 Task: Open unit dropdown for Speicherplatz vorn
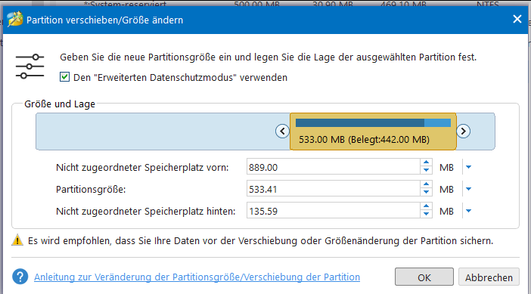(469, 167)
